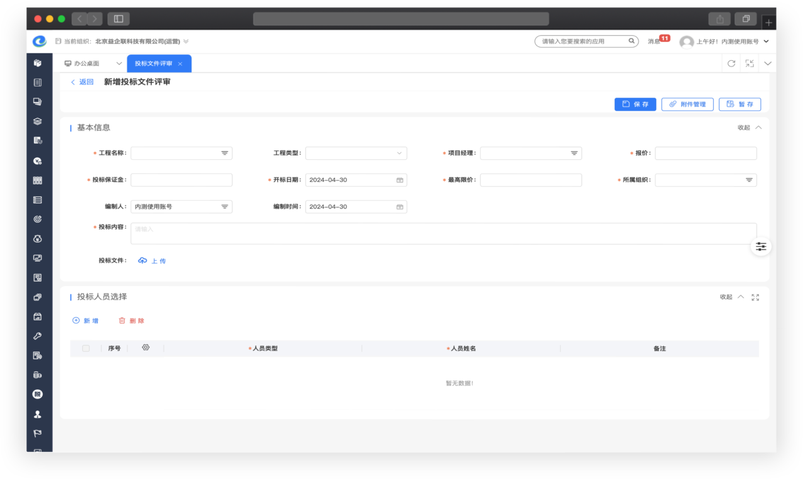This screenshot has height=479, width=803.
Task: Open the 编制时间 date picker
Action: click(356, 207)
